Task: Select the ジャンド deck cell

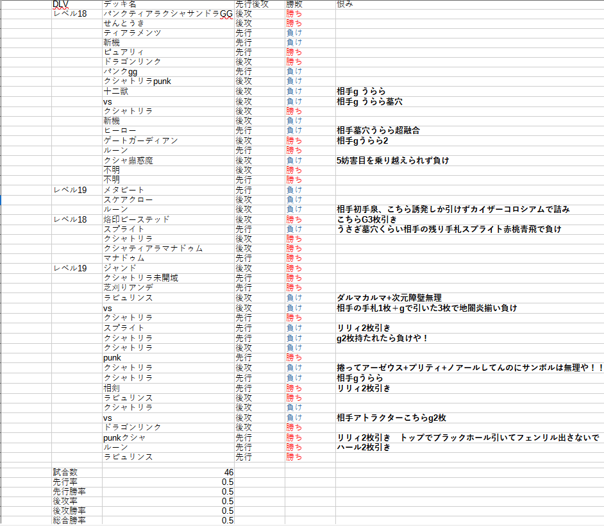Action: 169,268
